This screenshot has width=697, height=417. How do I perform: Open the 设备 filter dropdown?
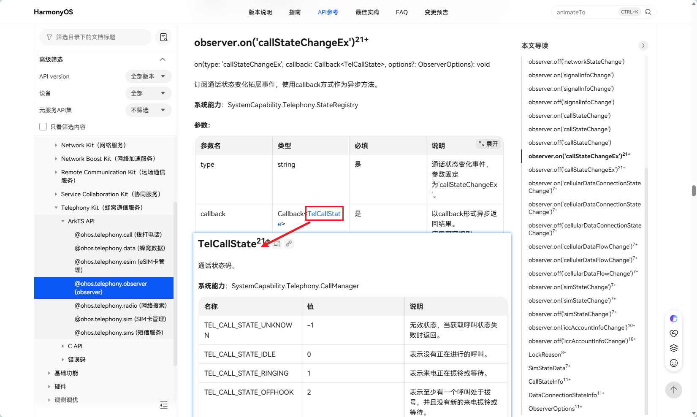point(148,93)
